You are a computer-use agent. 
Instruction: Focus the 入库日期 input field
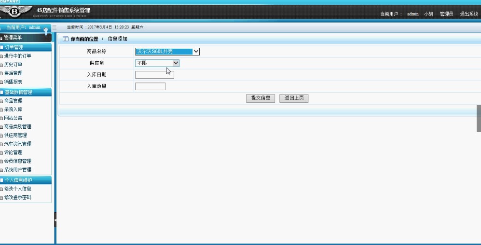[154, 75]
